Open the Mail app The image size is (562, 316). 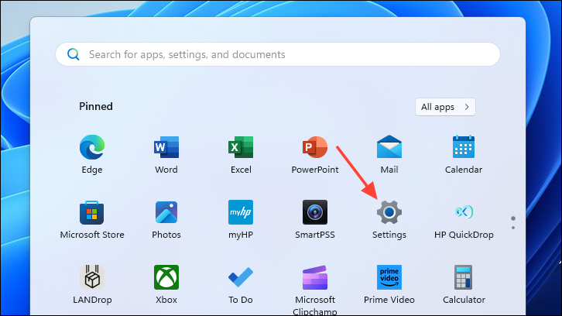coord(389,148)
